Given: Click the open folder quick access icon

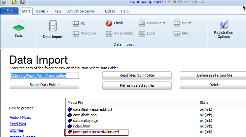Looking at the screenshot, I should tap(15, 2).
